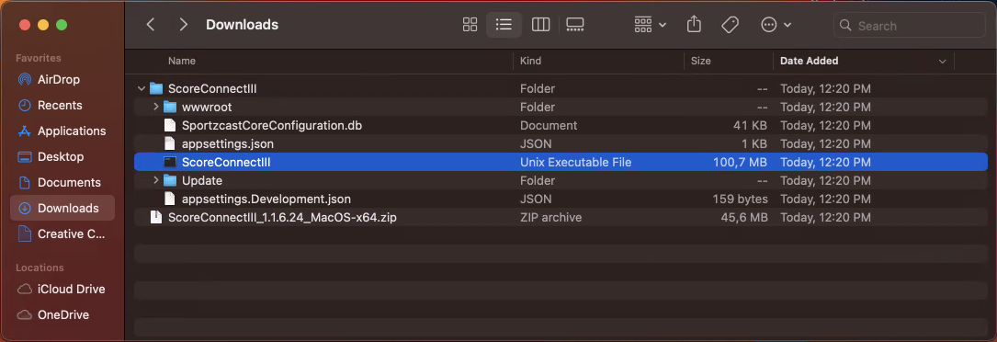Image resolution: width=997 pixels, height=342 pixels.
Task: Go forward with the forward arrow
Action: pyautogui.click(x=184, y=25)
